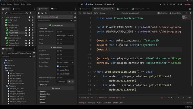
Task: Toggle visibility of Title node
Action: 33,22
